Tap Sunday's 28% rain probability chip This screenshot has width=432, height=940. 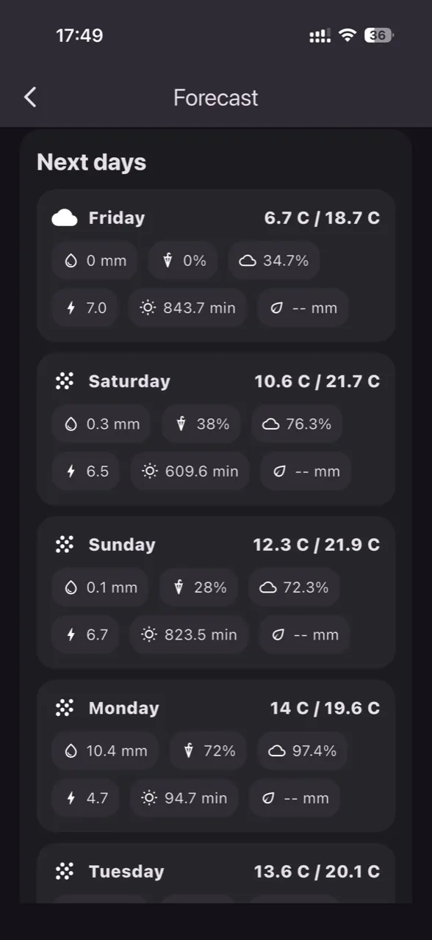click(x=198, y=587)
